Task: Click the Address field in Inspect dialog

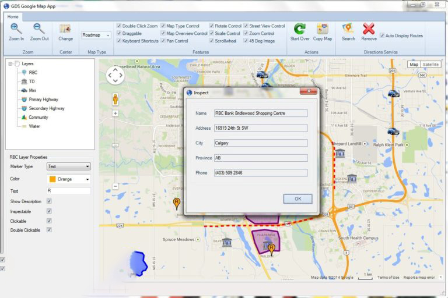Action: pyautogui.click(x=261, y=128)
